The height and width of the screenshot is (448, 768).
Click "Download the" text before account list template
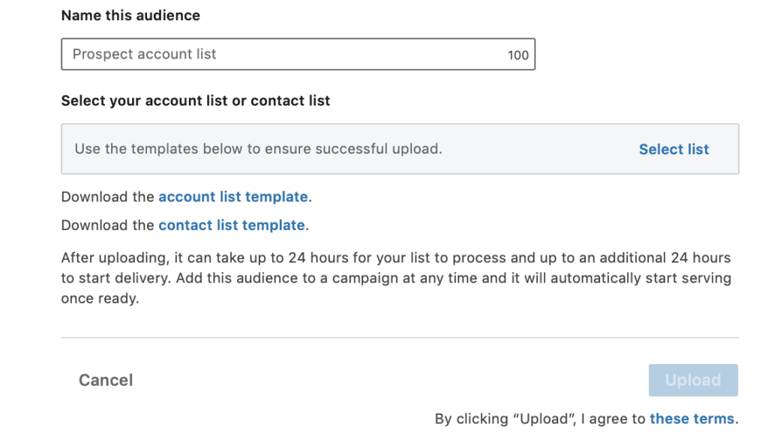(108, 197)
